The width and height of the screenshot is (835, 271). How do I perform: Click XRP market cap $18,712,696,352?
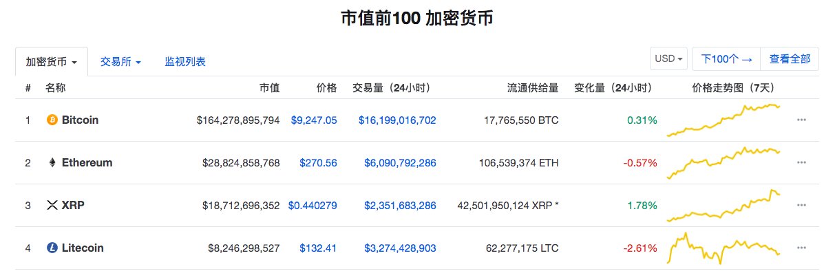point(241,206)
